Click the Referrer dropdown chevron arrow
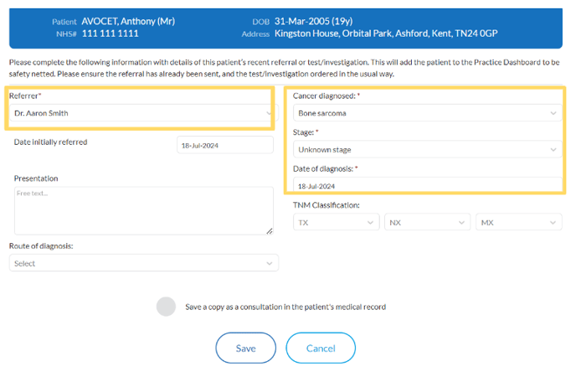The image size is (576, 382). pos(269,113)
